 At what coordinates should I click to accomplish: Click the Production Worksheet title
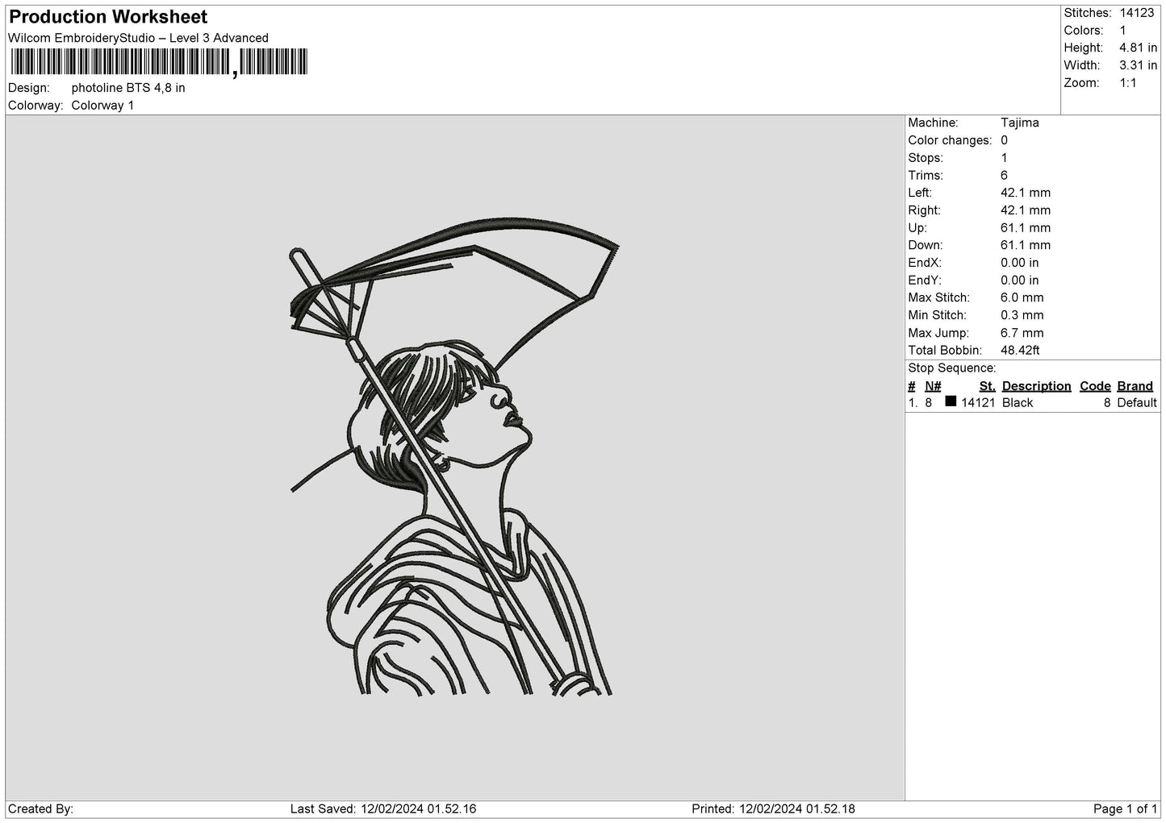coord(108,17)
